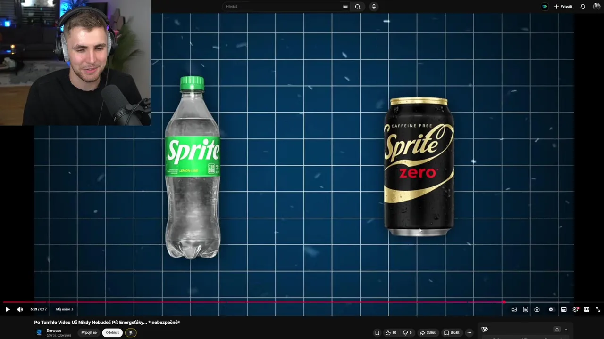Click the webcam overlay of the streamer
The width and height of the screenshot is (604, 339).
coord(75,63)
